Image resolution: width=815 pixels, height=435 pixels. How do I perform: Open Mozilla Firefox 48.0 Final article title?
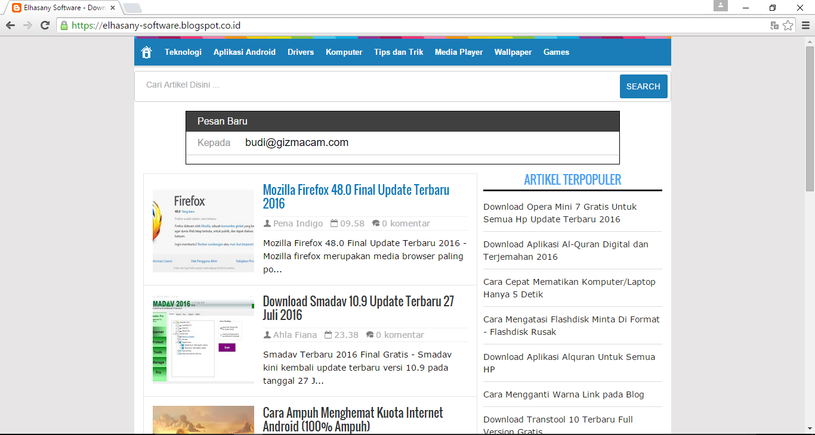click(356, 197)
